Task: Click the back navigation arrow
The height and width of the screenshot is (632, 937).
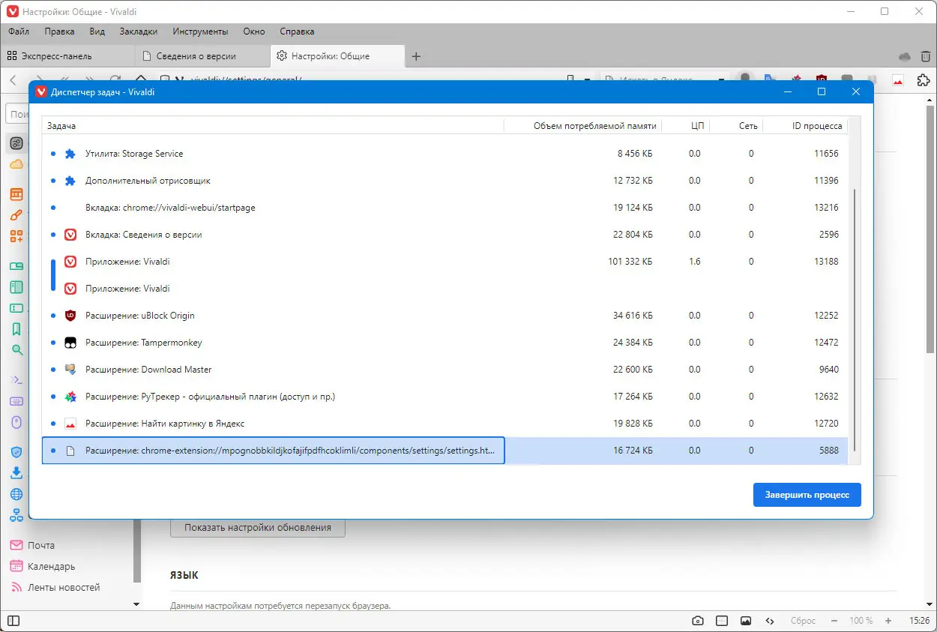Action: tap(13, 79)
